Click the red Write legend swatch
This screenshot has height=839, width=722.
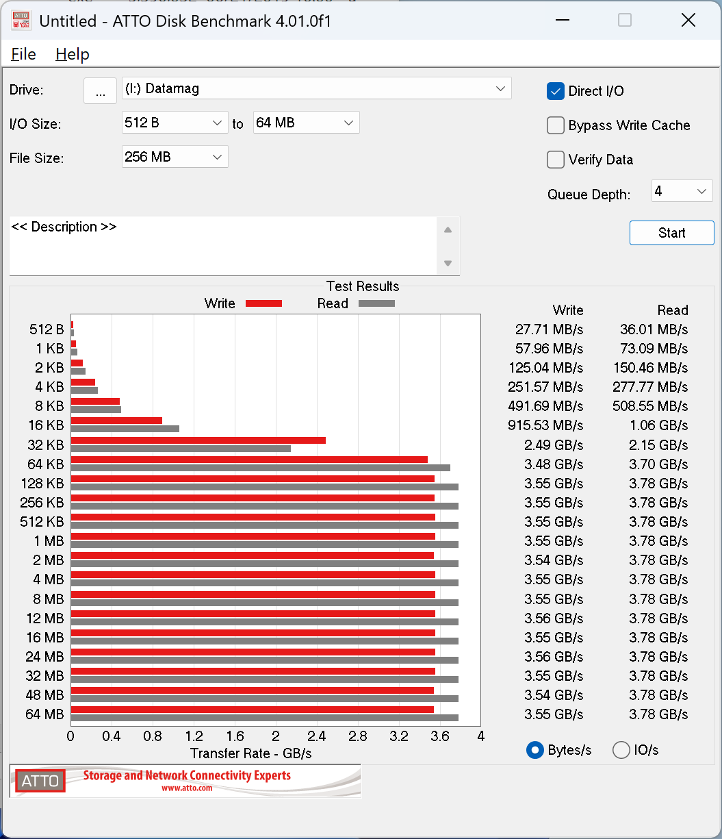pyautogui.click(x=263, y=303)
